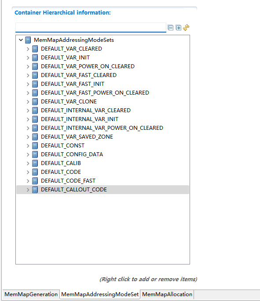
Task: Select the DEFAULT_VAR_FAST_INIT tree item
Action: click(x=73, y=84)
